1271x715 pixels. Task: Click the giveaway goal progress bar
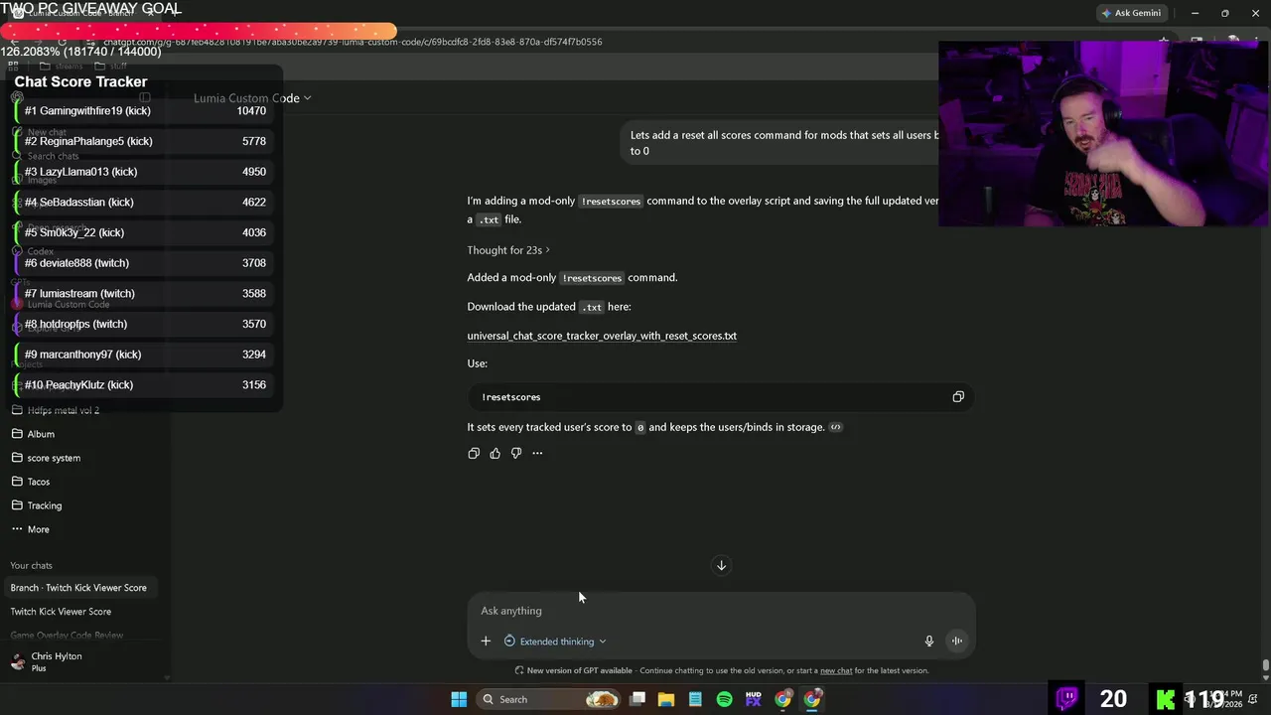199,33
